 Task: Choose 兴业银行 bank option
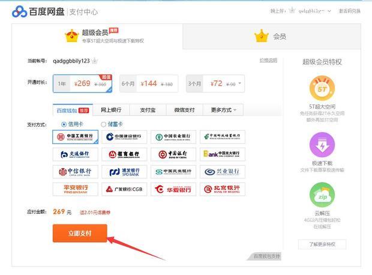(x=222, y=172)
